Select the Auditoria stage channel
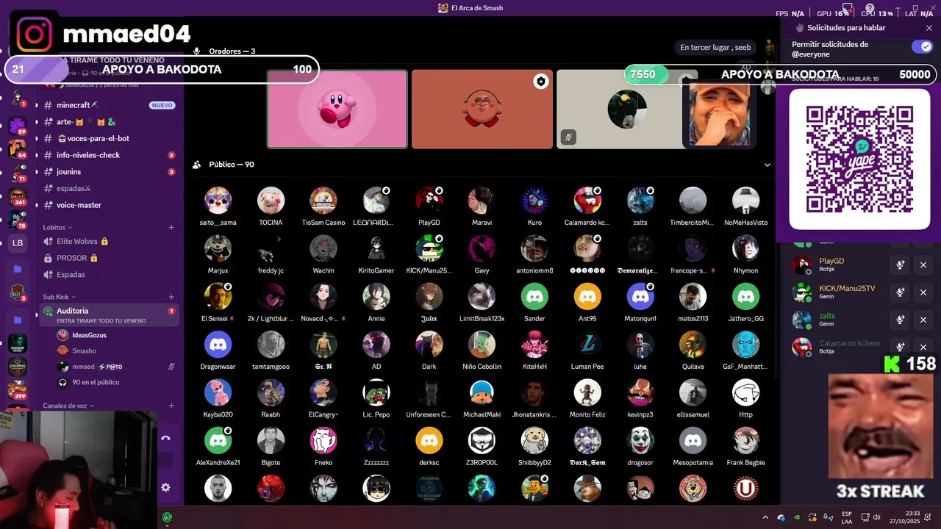Screen dimensions: 941x529 (x=109, y=314)
